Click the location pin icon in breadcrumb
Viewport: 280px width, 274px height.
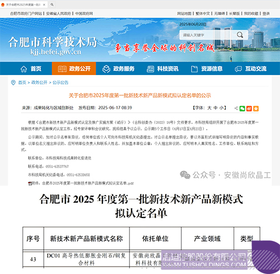coord(13,82)
